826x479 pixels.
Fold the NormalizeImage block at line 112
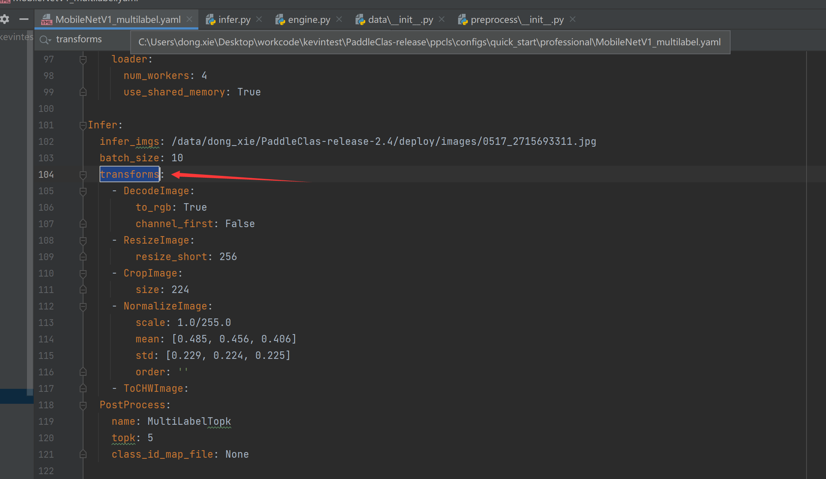pos(83,306)
